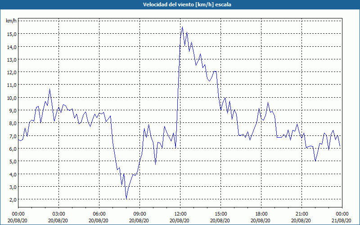Select the '11,0' y-axis label

[12, 85]
